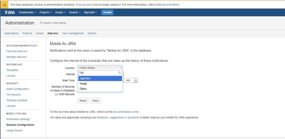This screenshot has width=285, height=139.
Task: Select Palau from the country list
Action: [100, 89]
